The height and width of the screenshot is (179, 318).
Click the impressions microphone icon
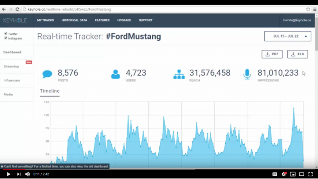(247, 74)
